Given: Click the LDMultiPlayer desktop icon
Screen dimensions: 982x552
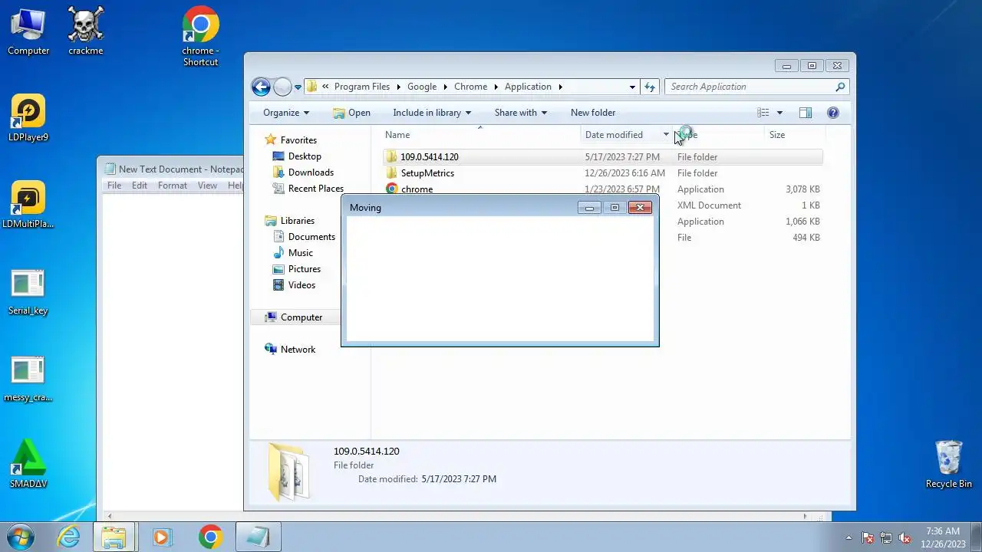Looking at the screenshot, I should tap(28, 205).
